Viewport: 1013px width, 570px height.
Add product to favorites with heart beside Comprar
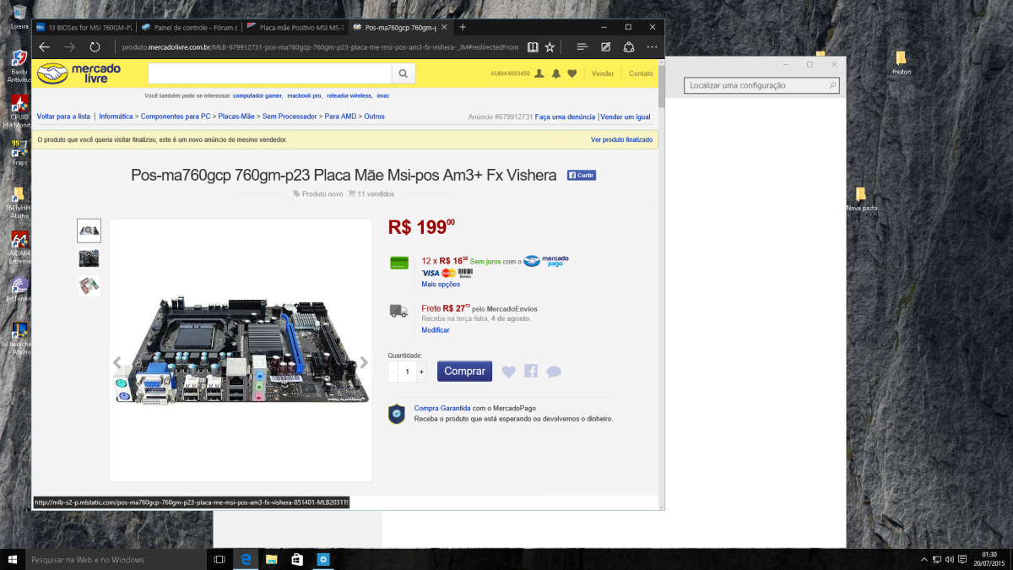point(508,372)
